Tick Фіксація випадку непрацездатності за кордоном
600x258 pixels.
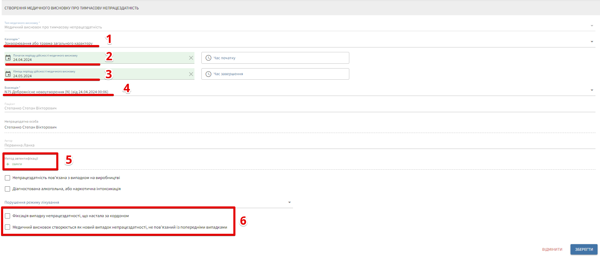pyautogui.click(x=8, y=216)
